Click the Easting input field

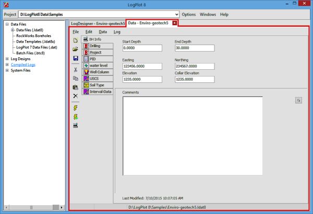[142, 66]
